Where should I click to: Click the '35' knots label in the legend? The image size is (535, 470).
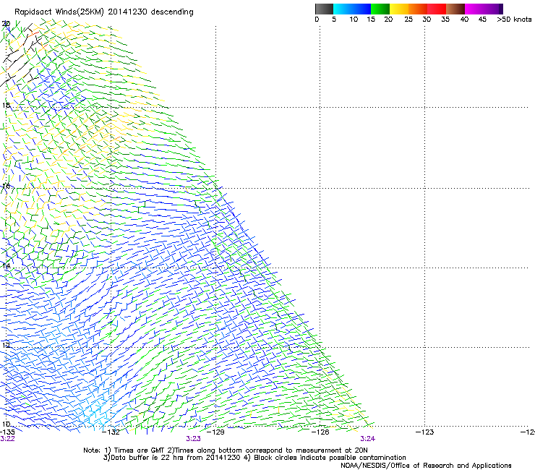445,20
